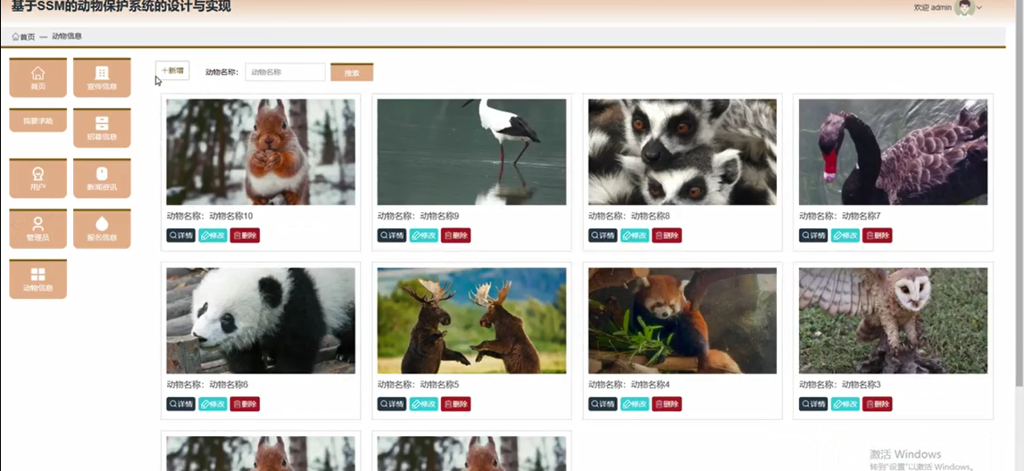This screenshot has width=1024, height=471.
Task: Click the text 动物名称：动物名称8
Action: click(629, 216)
